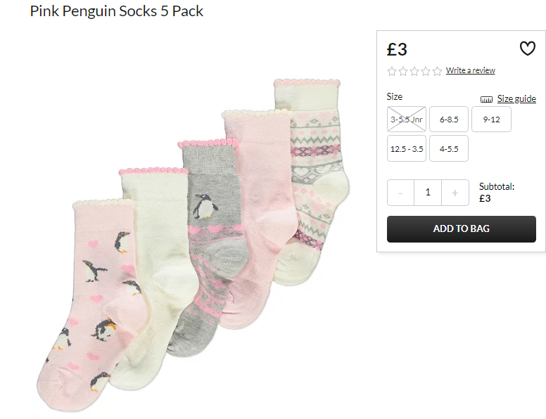Choose size 12.5 - 3.5
This screenshot has width=546, height=419.
407,149
